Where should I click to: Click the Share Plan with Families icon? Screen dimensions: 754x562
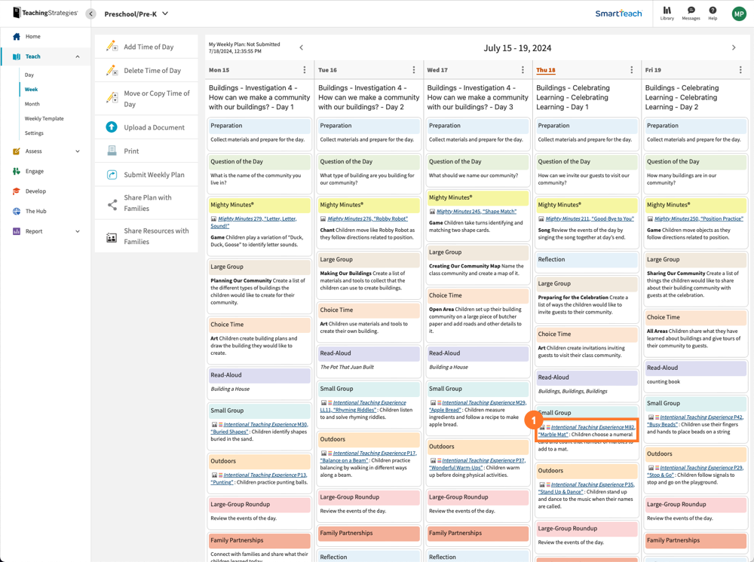coord(112,203)
